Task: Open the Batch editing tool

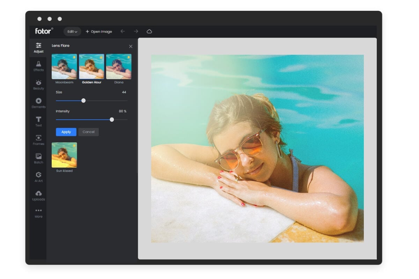Action: pyautogui.click(x=38, y=159)
